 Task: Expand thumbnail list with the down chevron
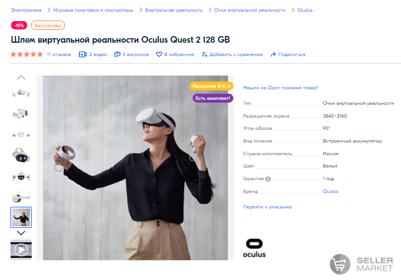[21, 233]
